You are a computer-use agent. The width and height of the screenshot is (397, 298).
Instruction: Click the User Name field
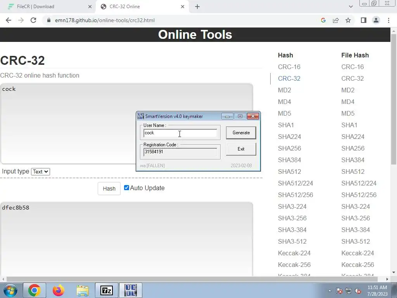(x=180, y=133)
